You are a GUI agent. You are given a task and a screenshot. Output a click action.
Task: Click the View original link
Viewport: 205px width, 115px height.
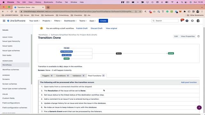[x=111, y=28]
